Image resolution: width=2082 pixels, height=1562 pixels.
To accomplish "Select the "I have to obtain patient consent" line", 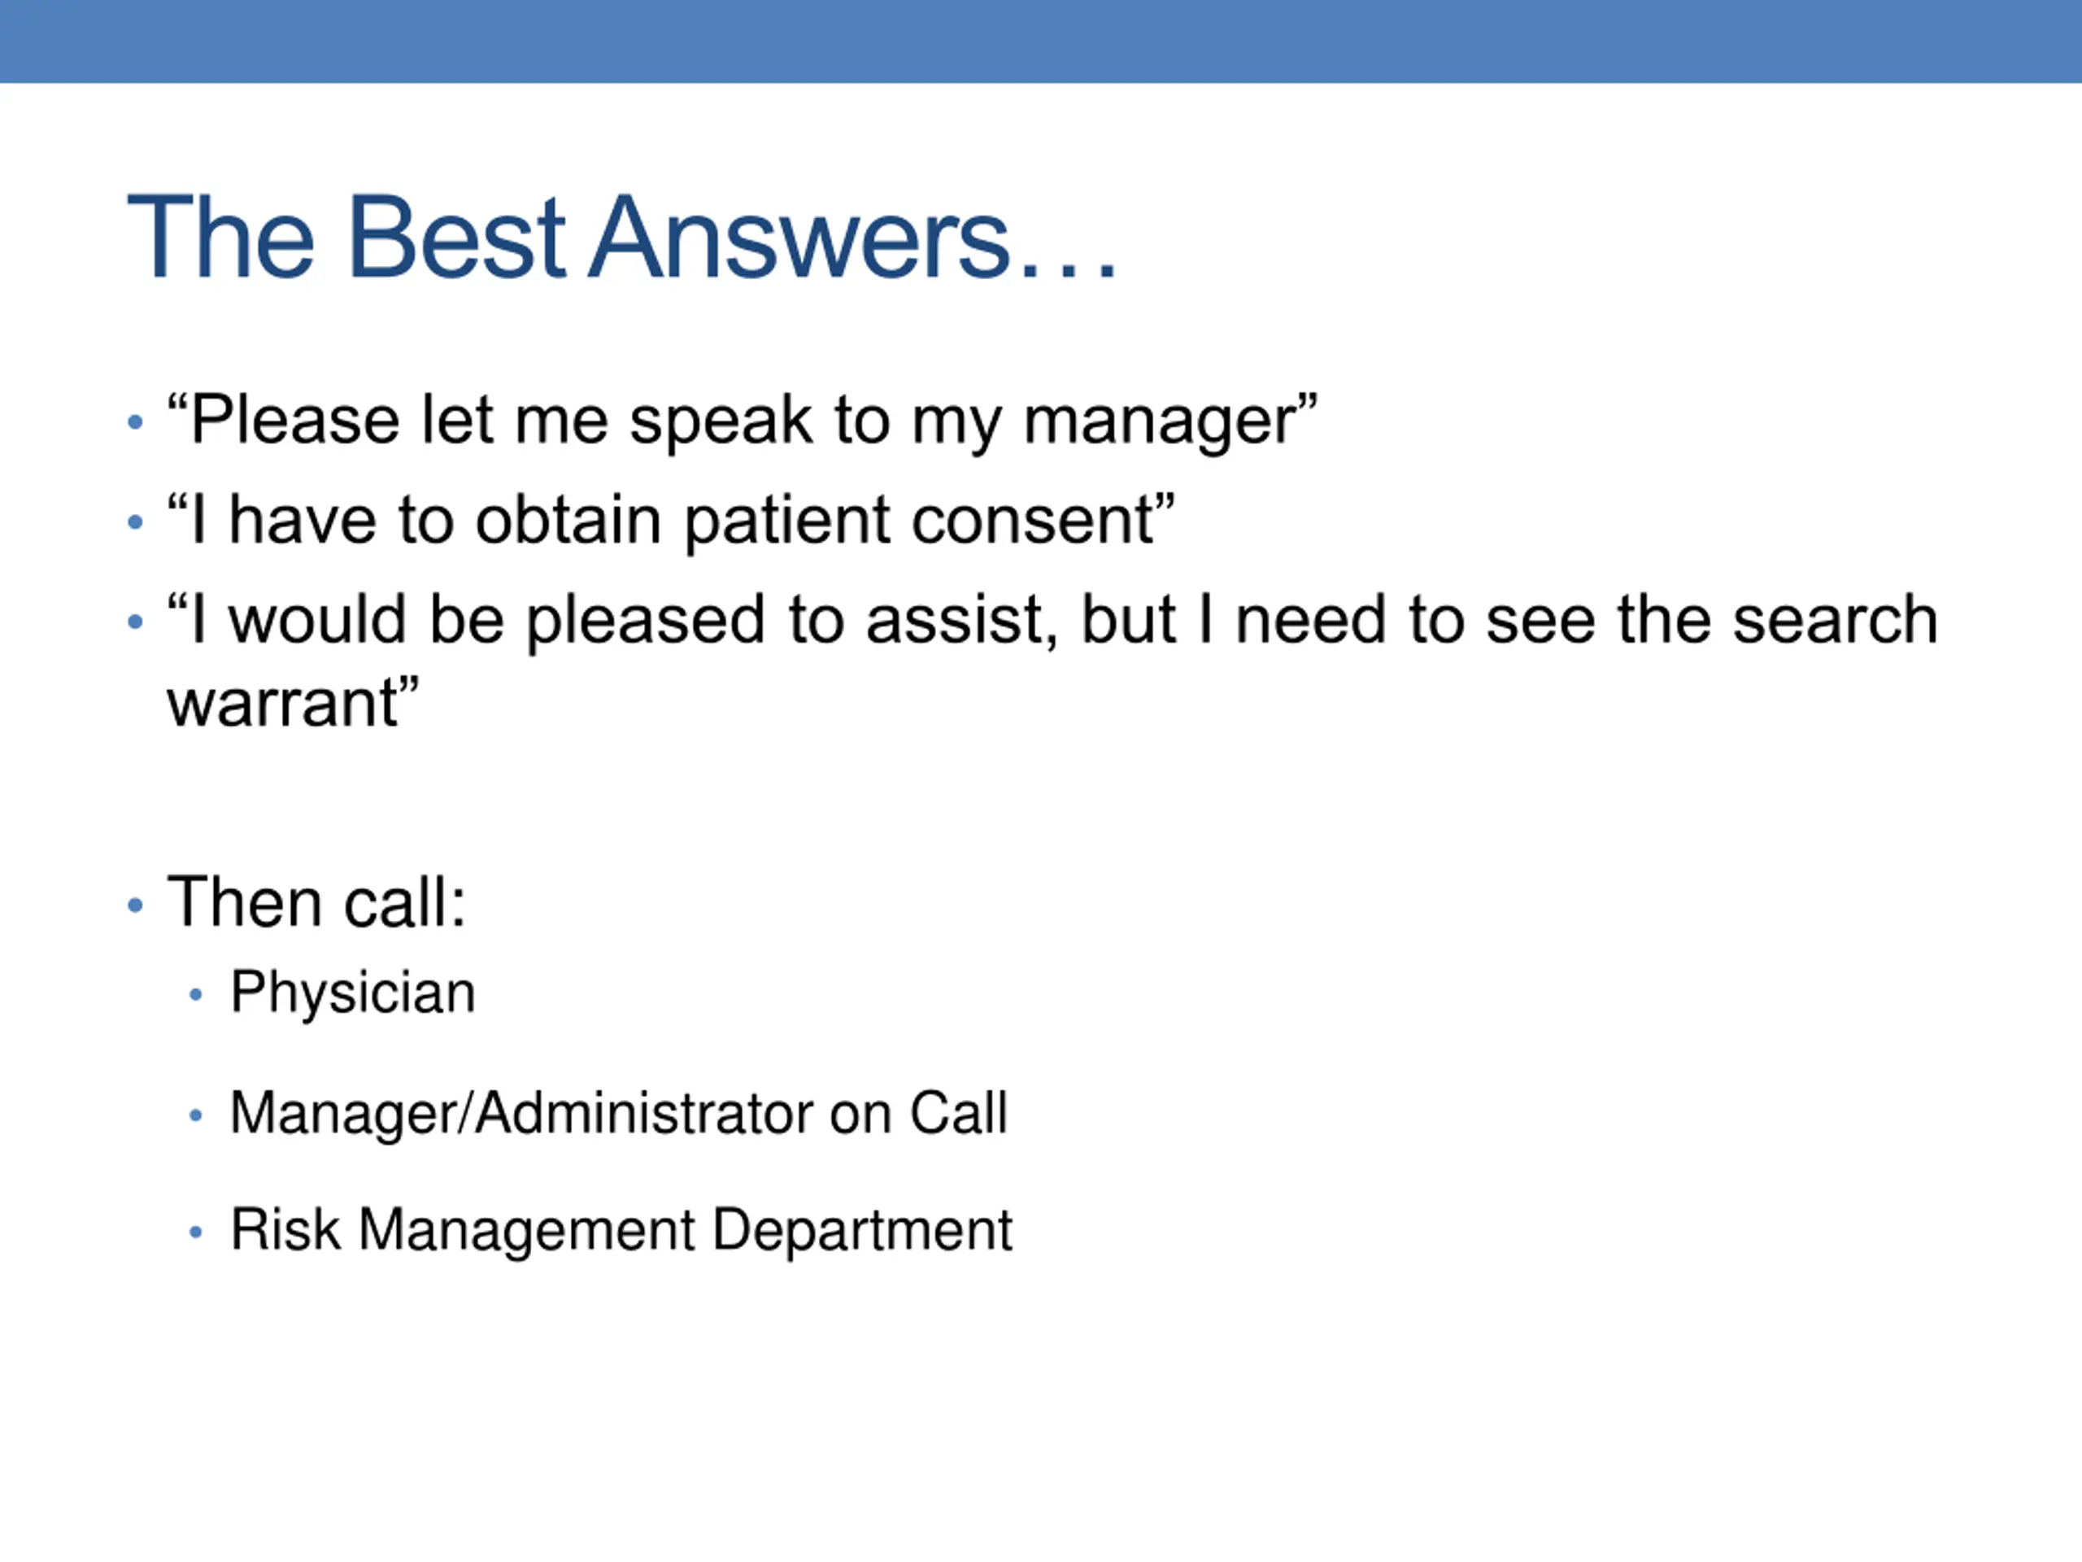I will click(670, 520).
